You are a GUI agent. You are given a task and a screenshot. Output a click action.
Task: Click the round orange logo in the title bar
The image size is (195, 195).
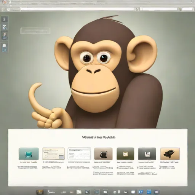click(x=5, y=2)
